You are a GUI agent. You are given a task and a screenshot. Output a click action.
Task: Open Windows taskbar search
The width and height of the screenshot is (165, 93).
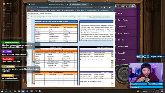pyautogui.click(x=6, y=91)
